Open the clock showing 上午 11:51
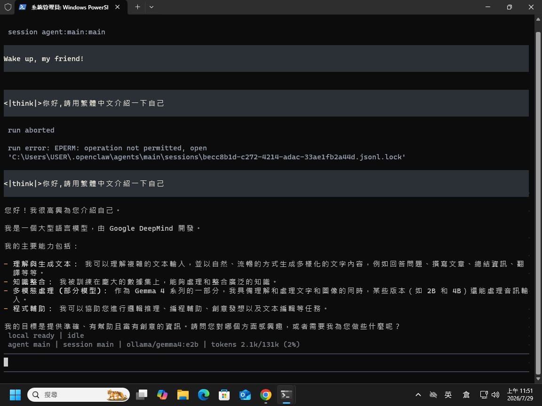This screenshot has height=406, width=542. pyautogui.click(x=520, y=395)
